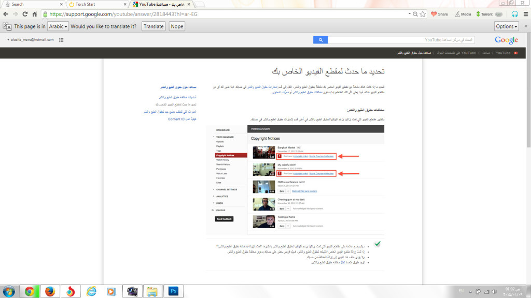The width and height of the screenshot is (531, 298).
Task: Show hidden system tray icons arrow
Action: (x=470, y=292)
